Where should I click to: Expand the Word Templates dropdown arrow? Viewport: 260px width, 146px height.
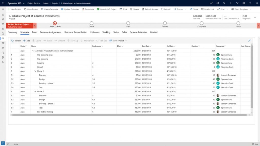[x=251, y=9]
